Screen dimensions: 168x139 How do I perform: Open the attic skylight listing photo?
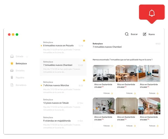pyautogui.click(x=149, y=106)
